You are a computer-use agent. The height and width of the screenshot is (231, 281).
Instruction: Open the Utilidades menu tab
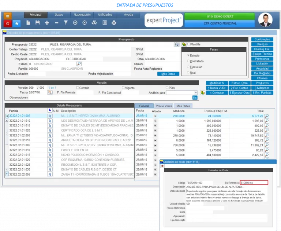pyautogui.click(x=105, y=15)
